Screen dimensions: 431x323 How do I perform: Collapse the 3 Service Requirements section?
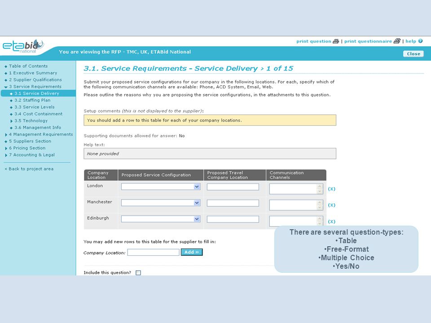click(6, 87)
